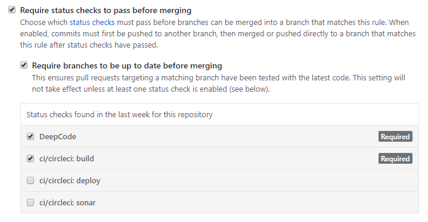Viewport: 428px width, 222px height.
Task: Click the This ensures pull requests description text
Action: 218,83
